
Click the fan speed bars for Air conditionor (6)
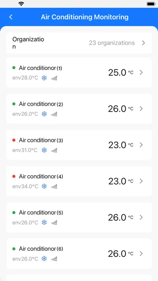[x=54, y=259]
